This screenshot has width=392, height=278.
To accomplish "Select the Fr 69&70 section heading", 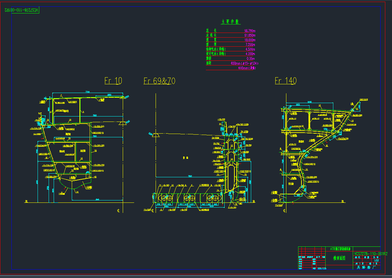I will click(159, 81).
